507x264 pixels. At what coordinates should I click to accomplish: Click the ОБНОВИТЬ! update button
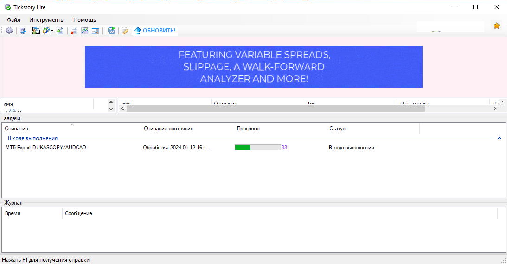(155, 31)
